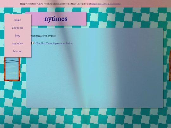
Task: Open the resume link in the announcement banner
Action: click(x=106, y=4)
